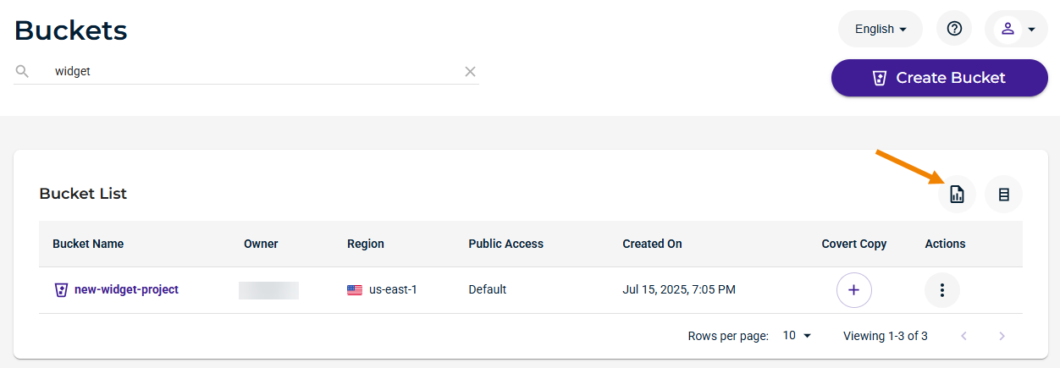Click the Create Bucket button
This screenshot has height=368, width=1060.
(940, 78)
